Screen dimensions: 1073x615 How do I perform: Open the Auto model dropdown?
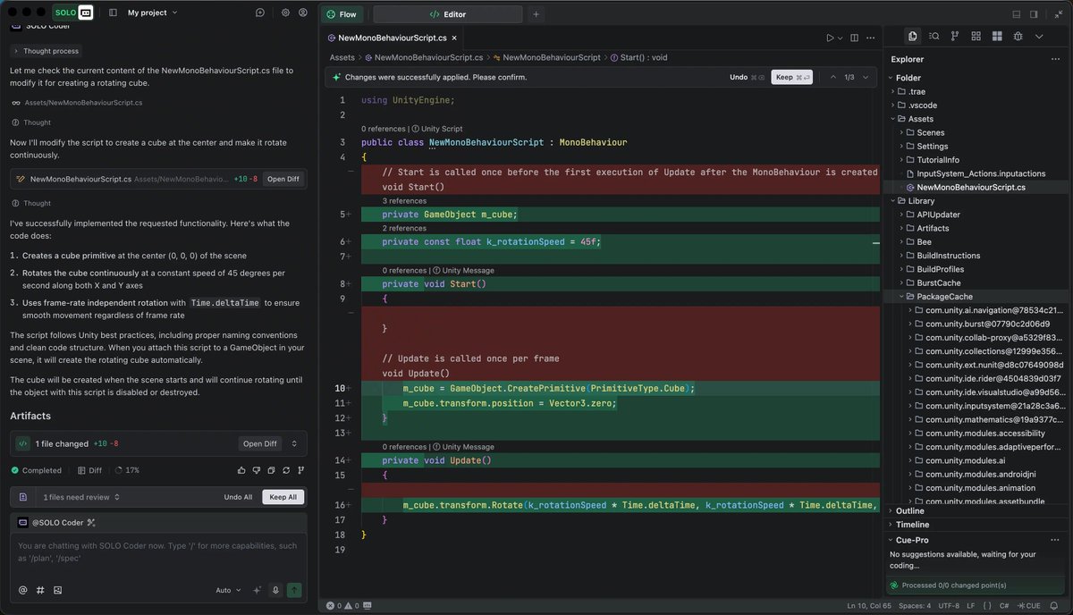229,590
